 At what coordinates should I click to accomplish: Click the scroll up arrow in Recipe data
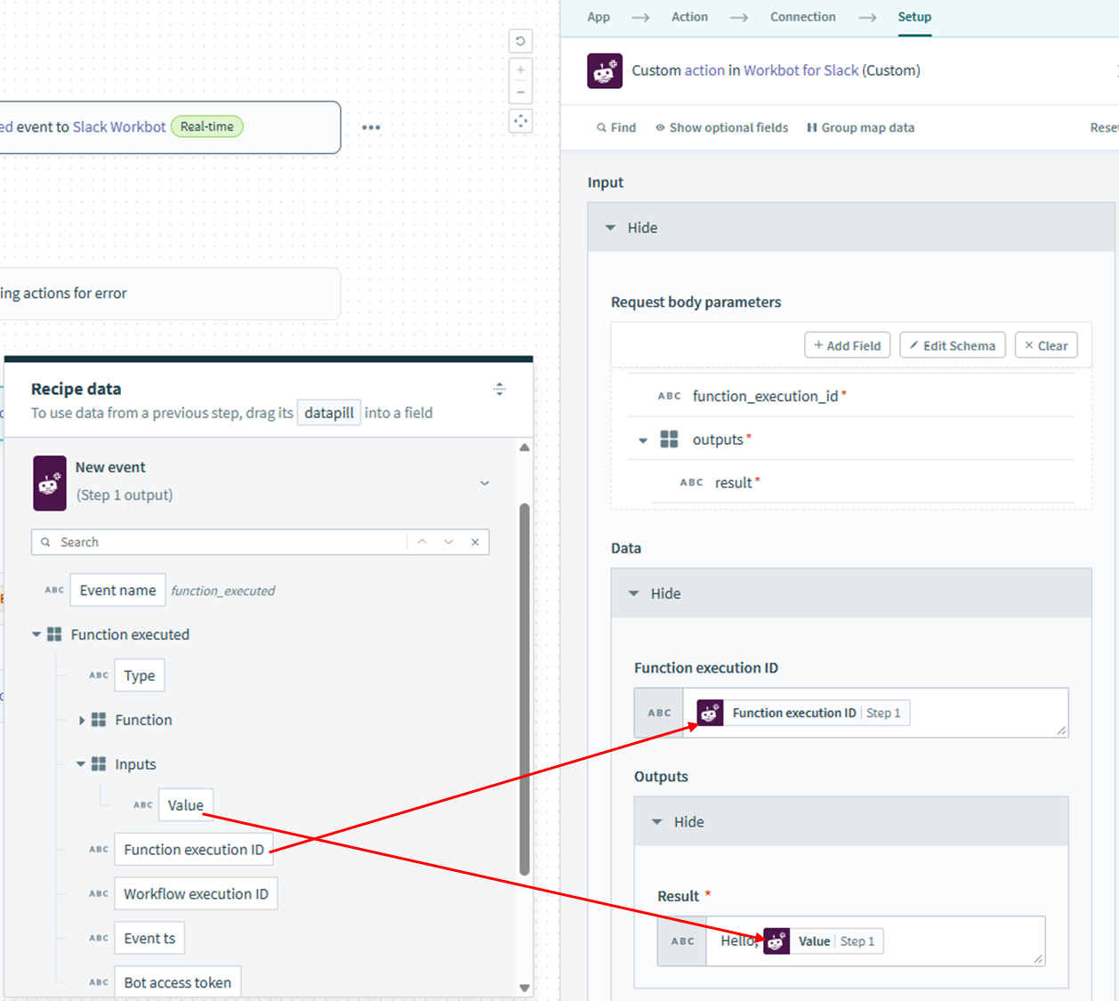[525, 448]
